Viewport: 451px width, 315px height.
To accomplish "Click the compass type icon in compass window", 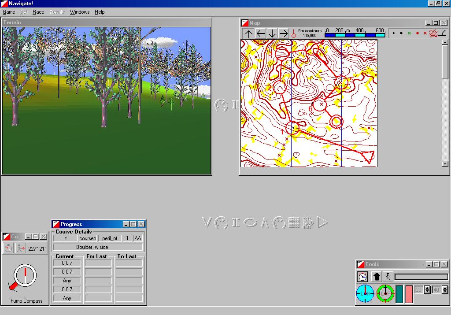I will point(8,248).
